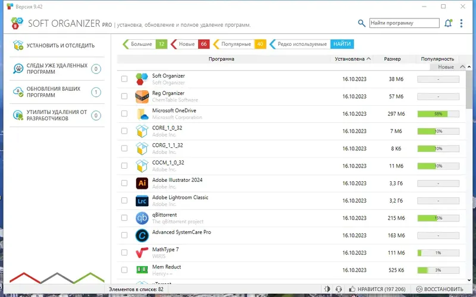The image size is (476, 297).
Task: Click the Найти программу search field
Action: click(x=405, y=23)
